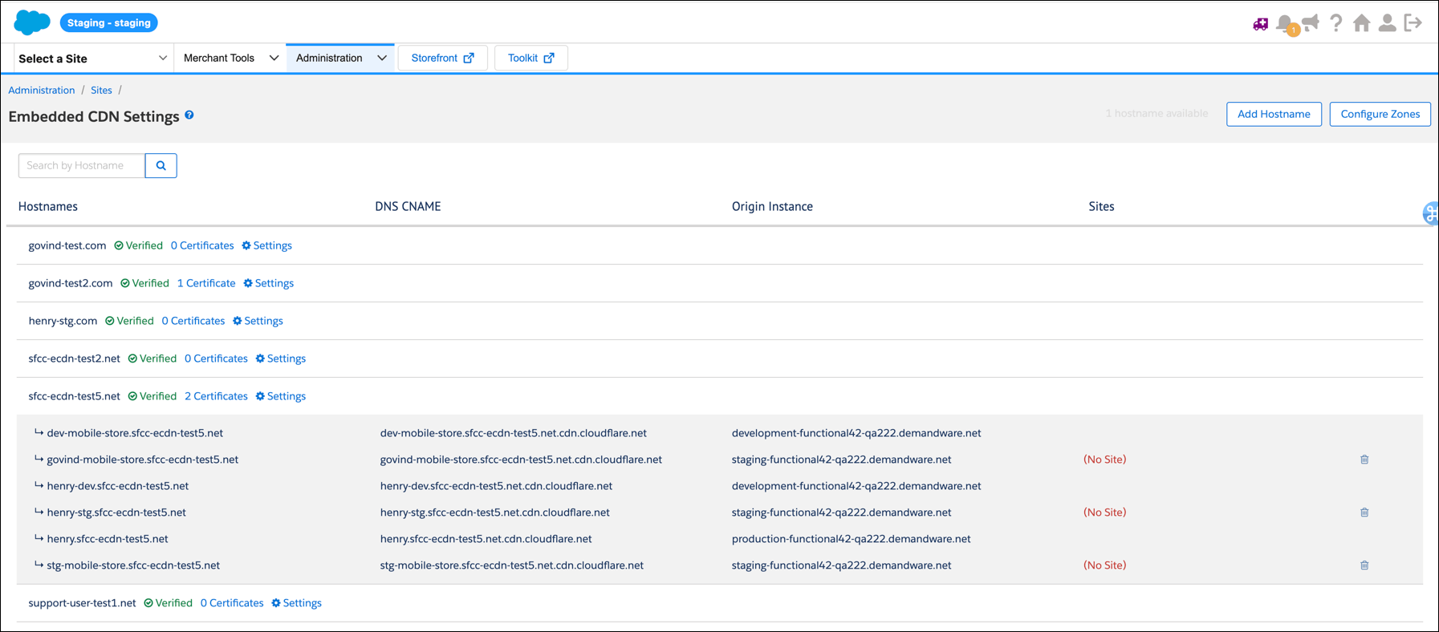Click help icon beside Embedded CDN Settings
Viewport: 1439px width, 632px height.
click(x=189, y=115)
